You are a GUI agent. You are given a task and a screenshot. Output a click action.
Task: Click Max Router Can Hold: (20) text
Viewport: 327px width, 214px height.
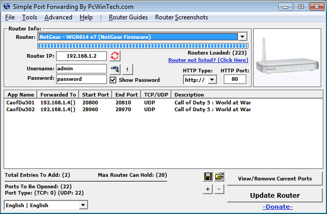tap(133, 175)
